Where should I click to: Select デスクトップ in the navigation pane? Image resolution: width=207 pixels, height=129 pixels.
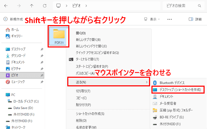tap(16, 49)
